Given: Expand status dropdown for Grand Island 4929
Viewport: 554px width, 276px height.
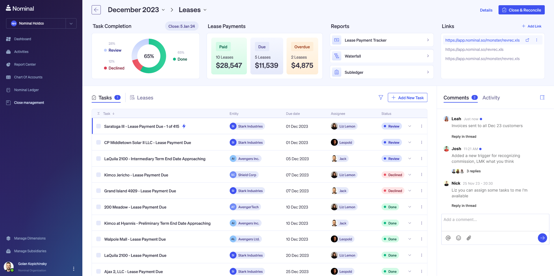Looking at the screenshot, I should pyautogui.click(x=410, y=191).
